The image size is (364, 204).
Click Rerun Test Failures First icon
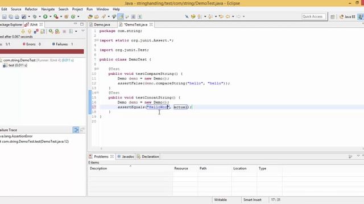pos(57,32)
